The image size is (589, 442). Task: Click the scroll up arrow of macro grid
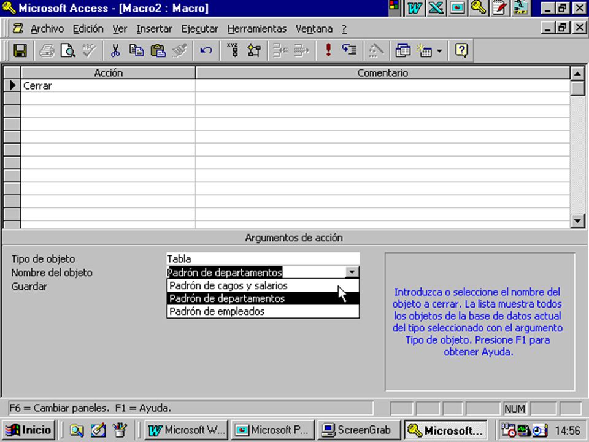point(577,73)
